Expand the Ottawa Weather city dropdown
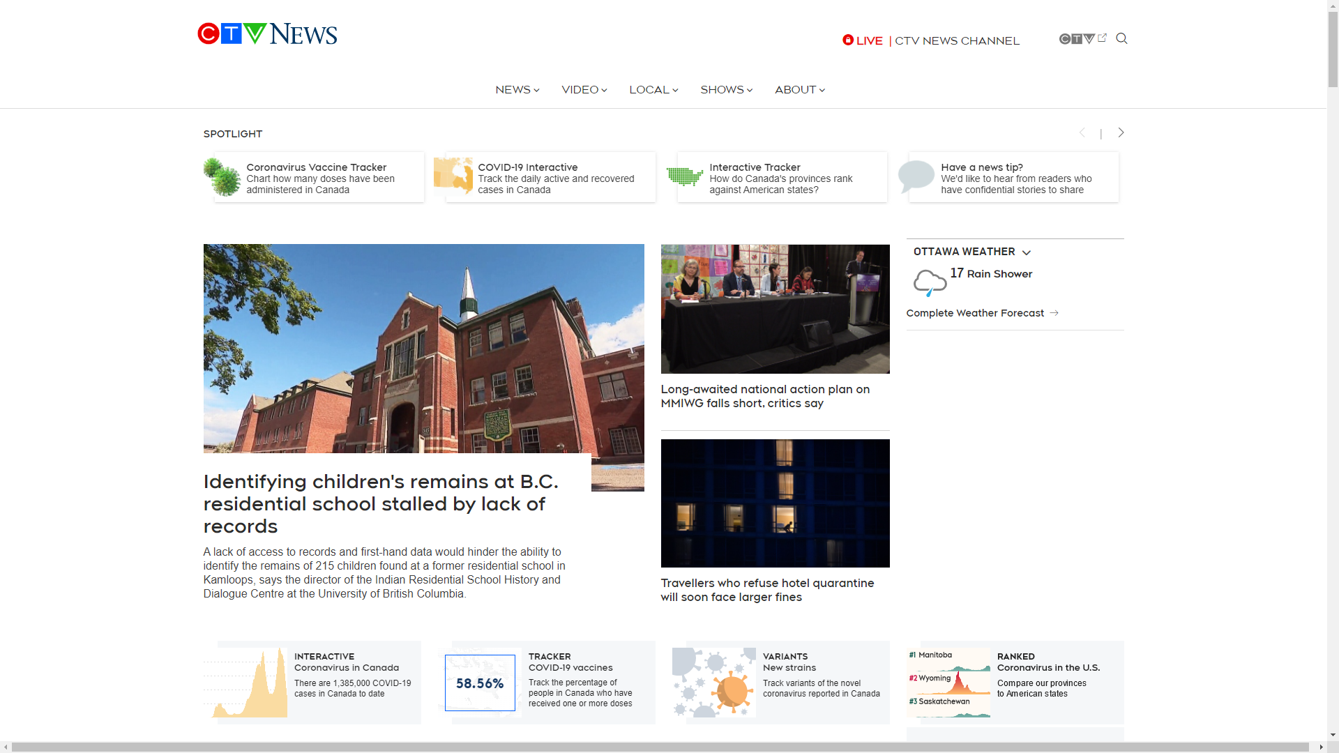Image resolution: width=1339 pixels, height=753 pixels. pos(1027,252)
